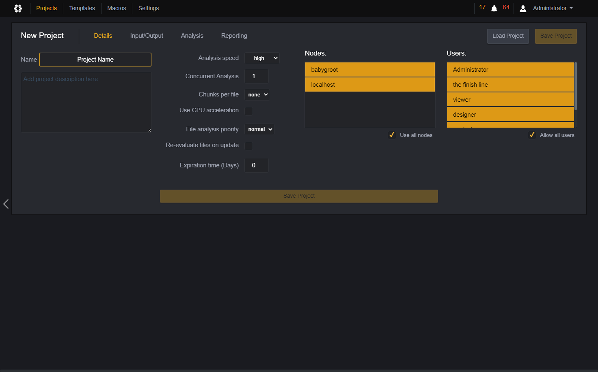Focus the Project Name input field

95,60
